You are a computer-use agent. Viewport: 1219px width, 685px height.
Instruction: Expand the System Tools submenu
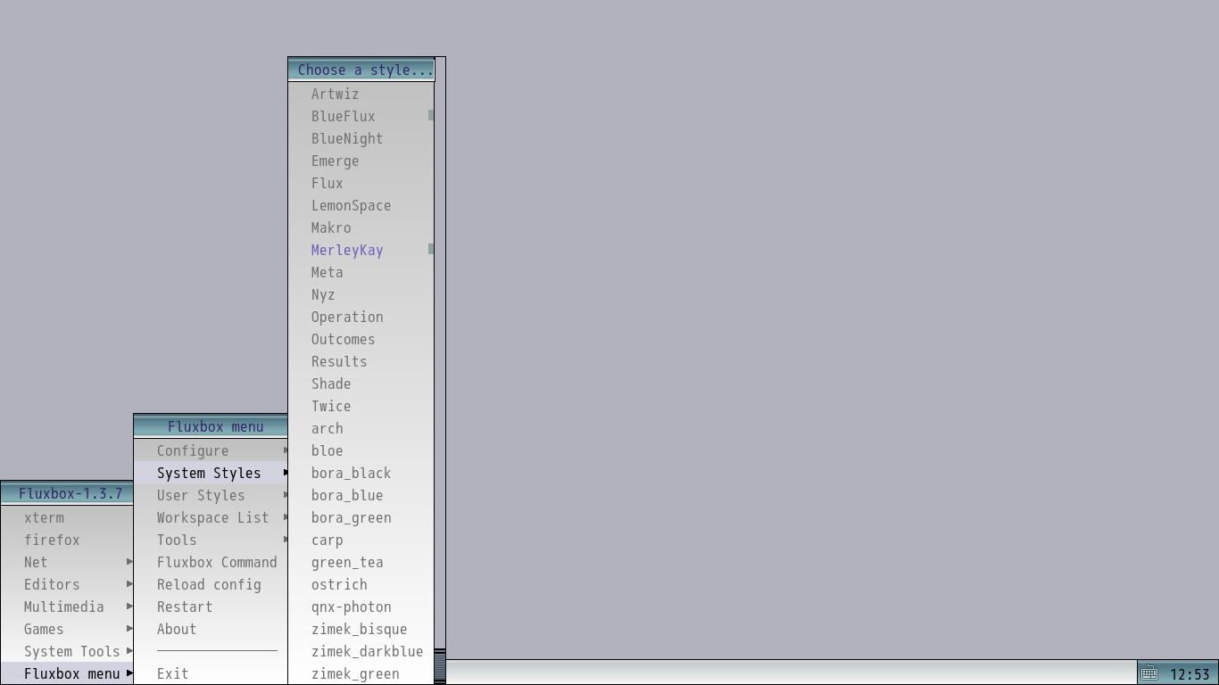[67, 651]
